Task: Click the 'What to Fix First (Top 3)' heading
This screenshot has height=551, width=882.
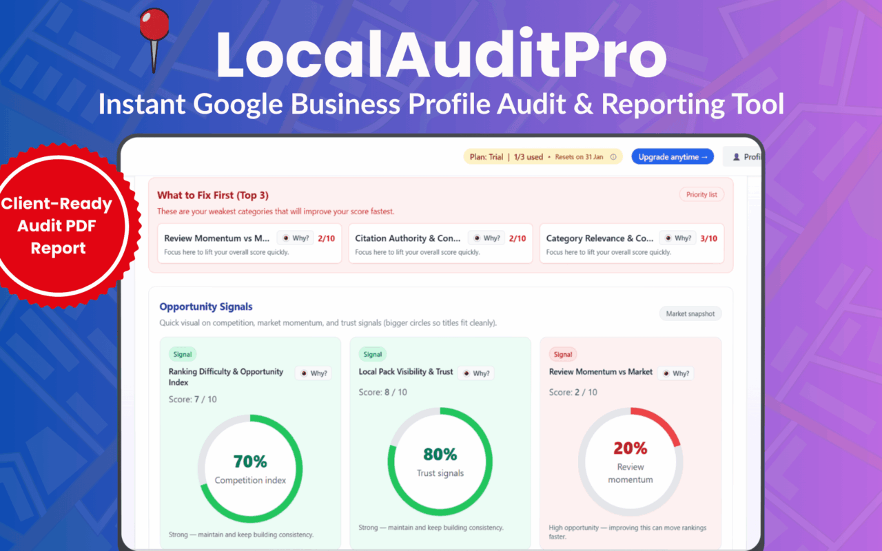Action: [x=213, y=196]
